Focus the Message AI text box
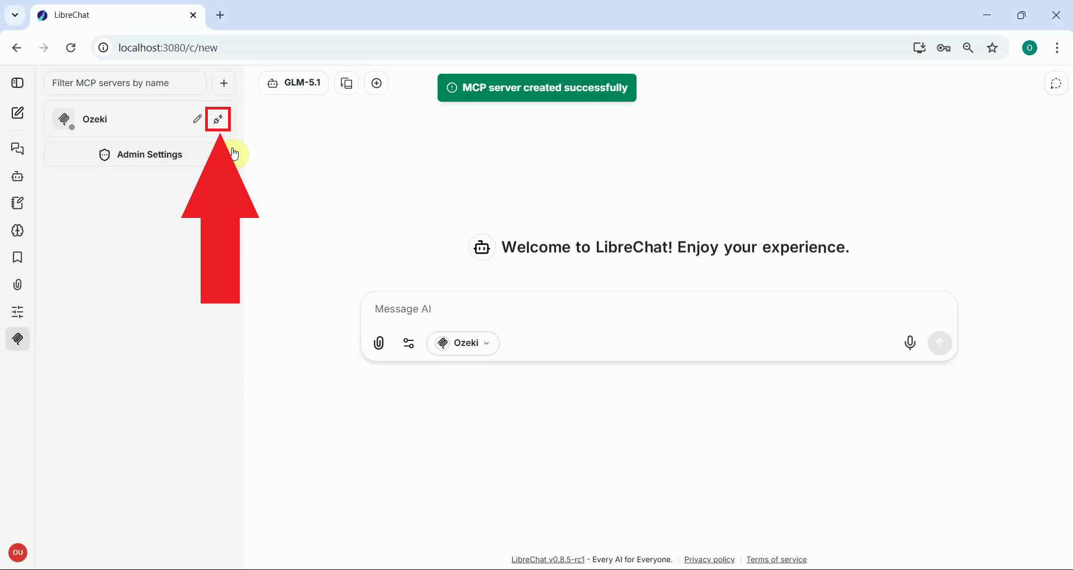This screenshot has width=1073, height=570. click(x=658, y=309)
